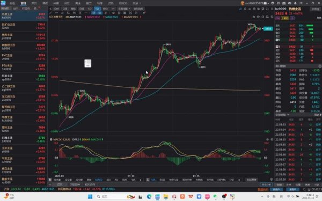Click the Edge browser taskbar icon
Viewport: 322px width, 201px height.
(x=149, y=197)
